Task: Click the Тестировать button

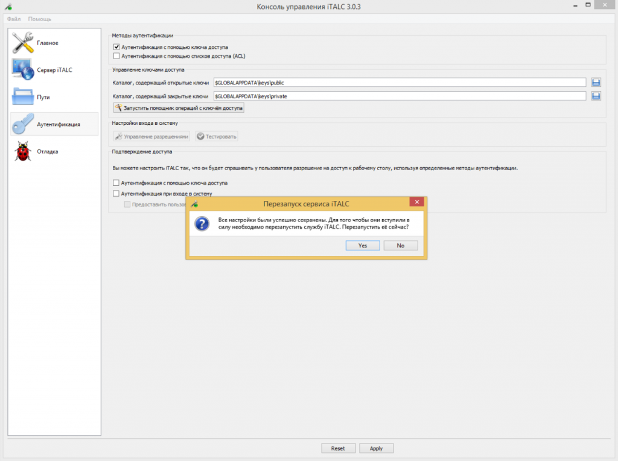Action: click(x=217, y=136)
